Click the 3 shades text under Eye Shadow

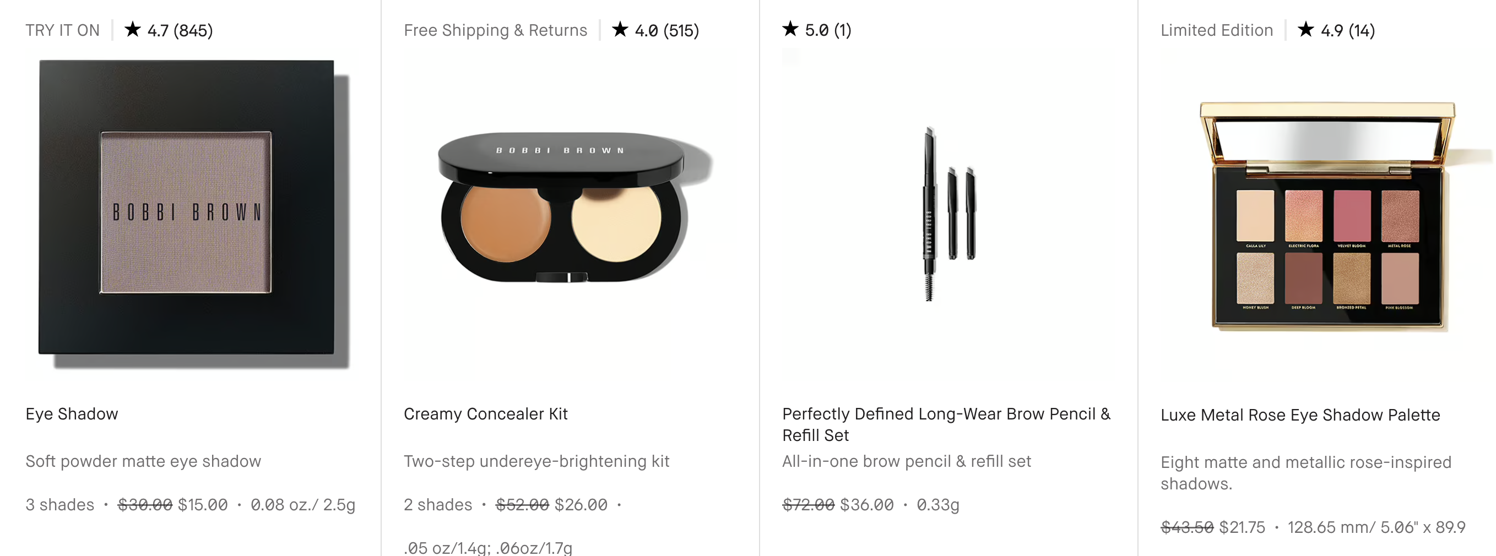60,504
